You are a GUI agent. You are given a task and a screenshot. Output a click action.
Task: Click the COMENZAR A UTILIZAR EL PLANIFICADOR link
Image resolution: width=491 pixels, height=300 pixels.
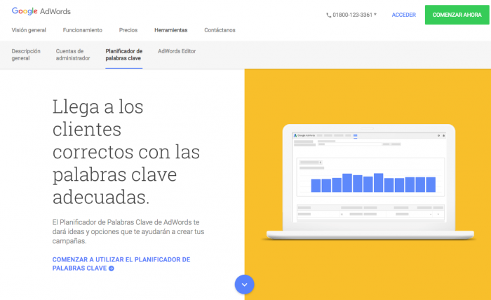[121, 264]
